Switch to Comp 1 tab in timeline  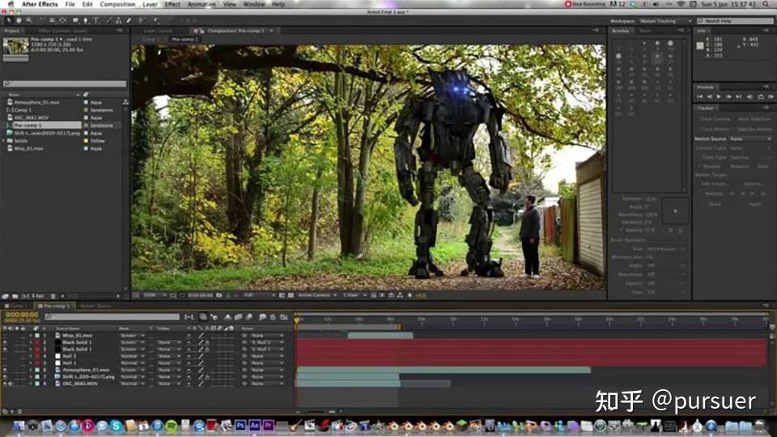(19, 306)
